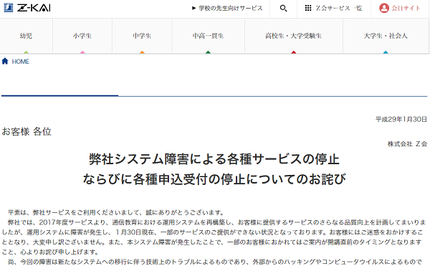
Task: Click the text お客様 各位
Action: tap(27, 132)
